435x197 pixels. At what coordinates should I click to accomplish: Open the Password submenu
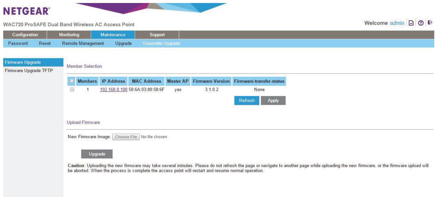(x=18, y=43)
